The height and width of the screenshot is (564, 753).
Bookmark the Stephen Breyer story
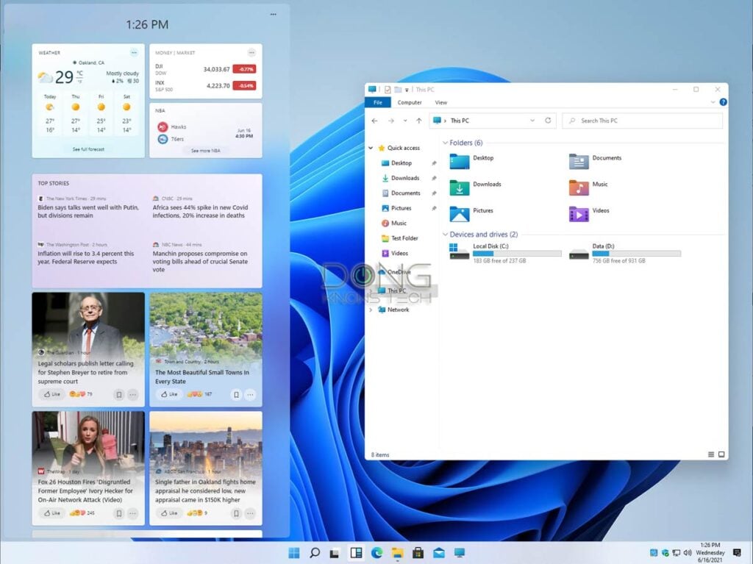[119, 394]
